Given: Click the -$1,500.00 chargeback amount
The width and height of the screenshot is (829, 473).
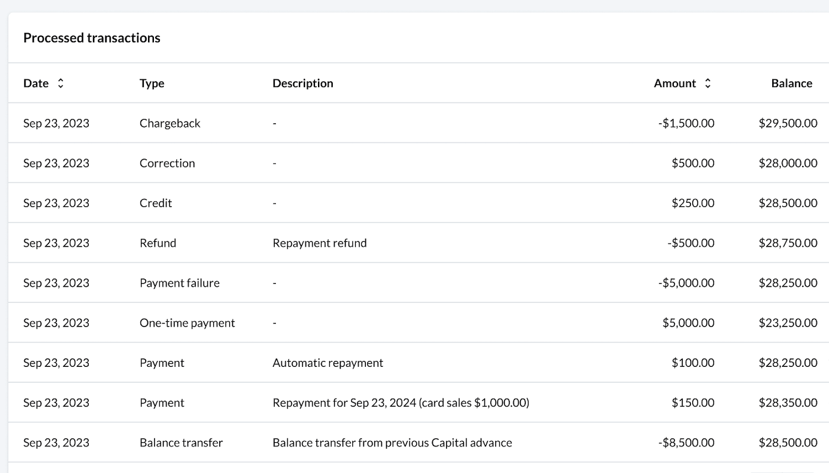Looking at the screenshot, I should [686, 123].
